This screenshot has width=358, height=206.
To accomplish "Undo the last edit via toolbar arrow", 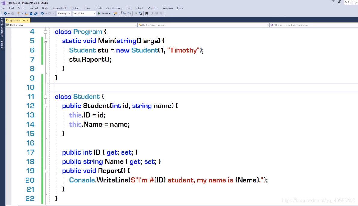I will [42, 14].
